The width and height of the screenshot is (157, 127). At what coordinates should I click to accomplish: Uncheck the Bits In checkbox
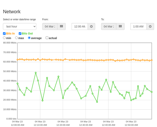4,33
